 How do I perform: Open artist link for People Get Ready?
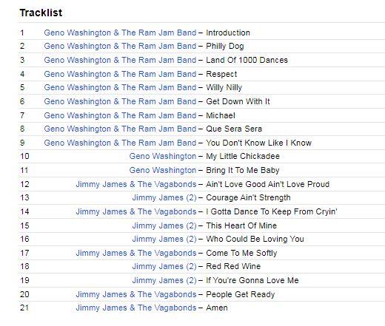click(x=136, y=294)
